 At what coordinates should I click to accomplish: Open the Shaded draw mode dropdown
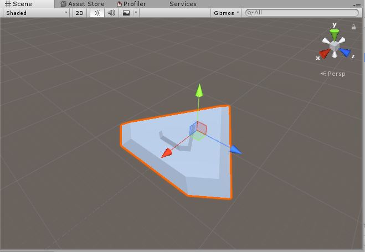(36, 13)
